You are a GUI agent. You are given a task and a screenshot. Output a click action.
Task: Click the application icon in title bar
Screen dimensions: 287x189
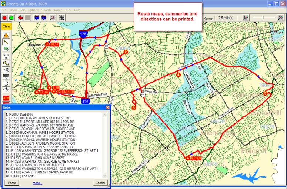tap(3, 4)
